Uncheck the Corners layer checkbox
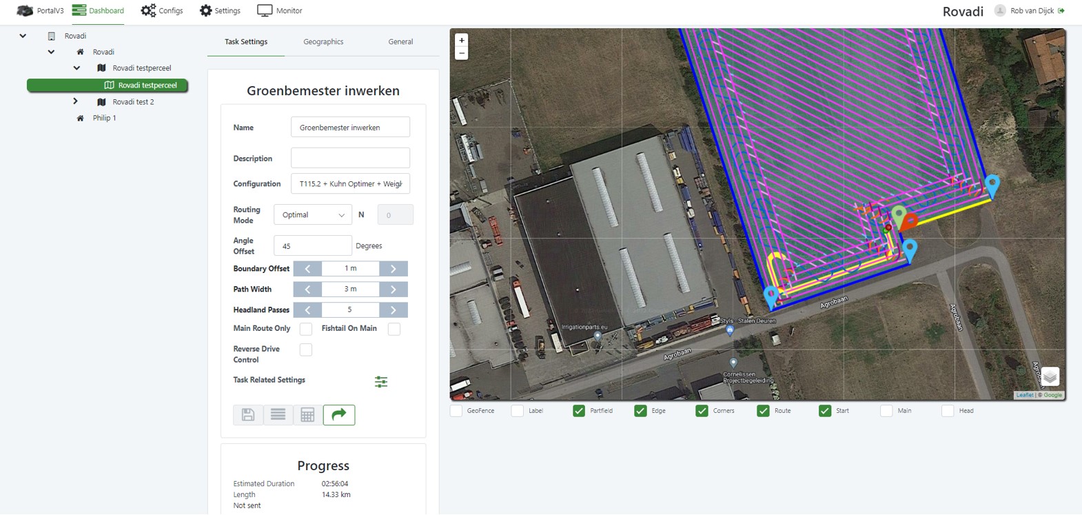1082x515 pixels. coord(702,411)
